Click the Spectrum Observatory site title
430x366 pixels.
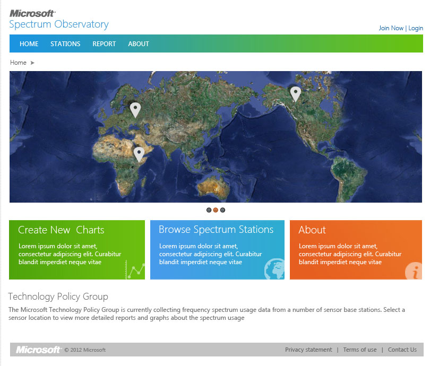pos(59,24)
